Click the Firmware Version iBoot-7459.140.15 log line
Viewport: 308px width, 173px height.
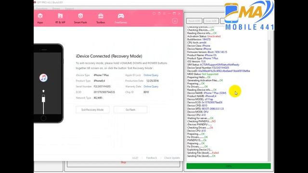[207, 52]
